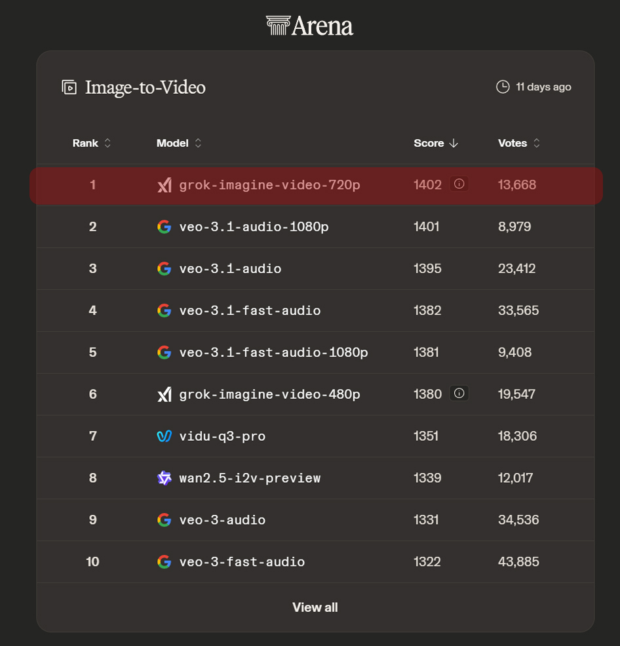620x646 pixels.
Task: Click xAI logo for grok-imagine-video-720p
Action: click(164, 185)
